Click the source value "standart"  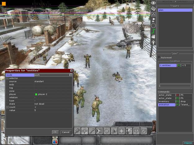(x=39, y=81)
